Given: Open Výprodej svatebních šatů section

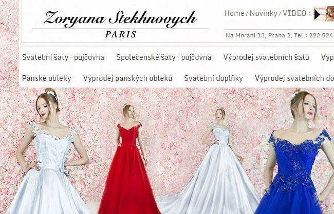Looking at the screenshot, I should tap(266, 57).
